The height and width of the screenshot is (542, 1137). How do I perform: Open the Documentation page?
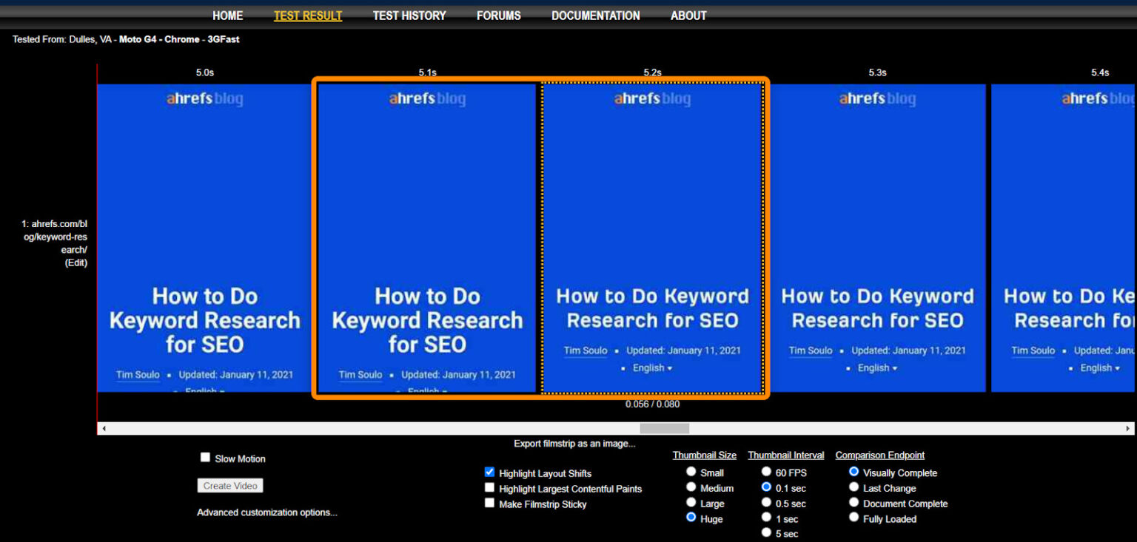click(595, 16)
